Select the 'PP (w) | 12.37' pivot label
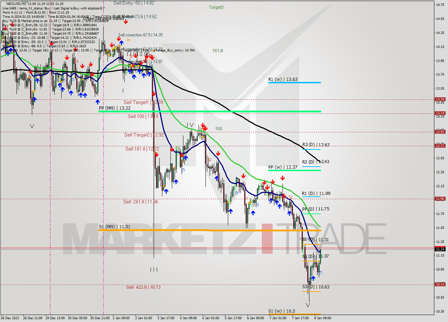This screenshot has width=448, height=322. click(x=283, y=167)
